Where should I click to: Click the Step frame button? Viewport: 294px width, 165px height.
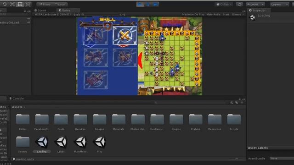click(155, 4)
